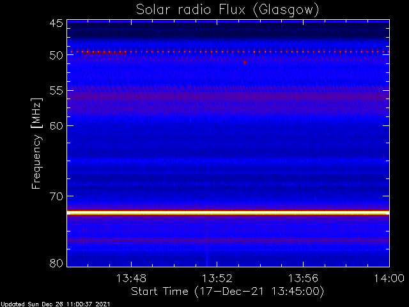The image size is (409, 307).
Task: Click the time tick label "13:52"
Action: pyautogui.click(x=217, y=278)
